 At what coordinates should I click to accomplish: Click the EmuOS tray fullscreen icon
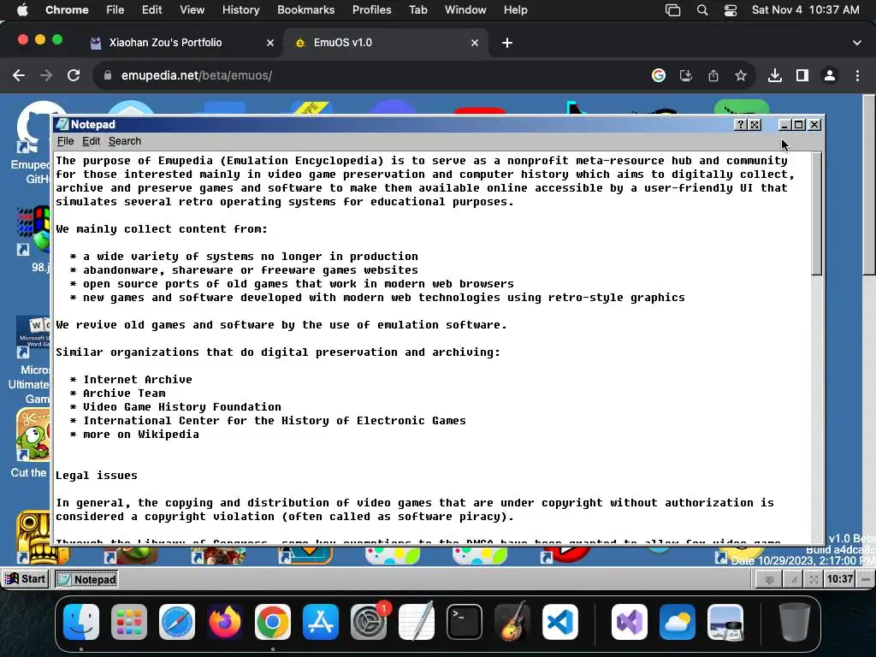pyautogui.click(x=814, y=579)
